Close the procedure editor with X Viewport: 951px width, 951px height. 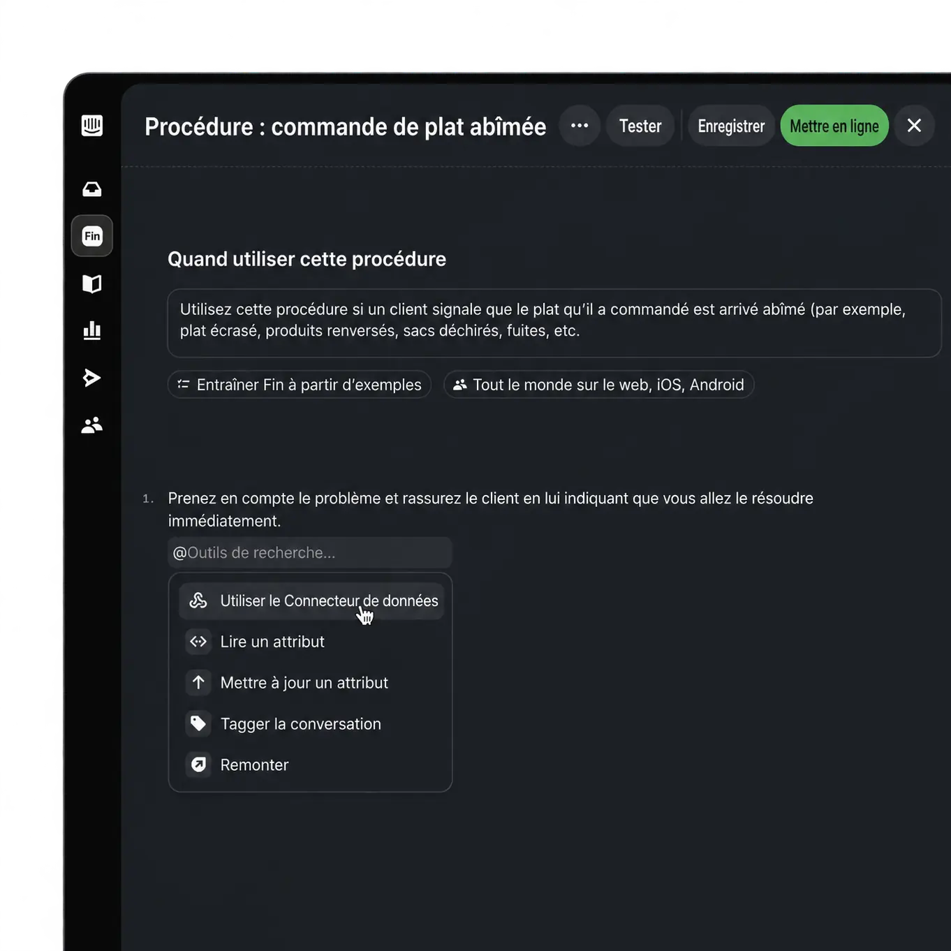pyautogui.click(x=914, y=126)
